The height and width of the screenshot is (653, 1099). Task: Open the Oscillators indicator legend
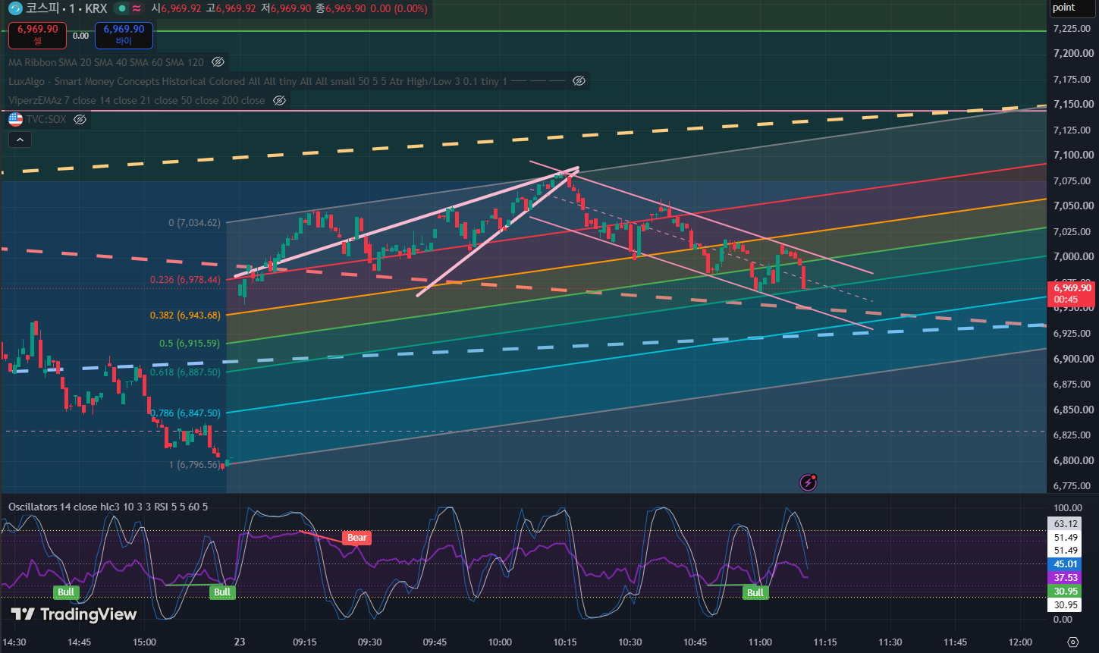click(x=108, y=507)
